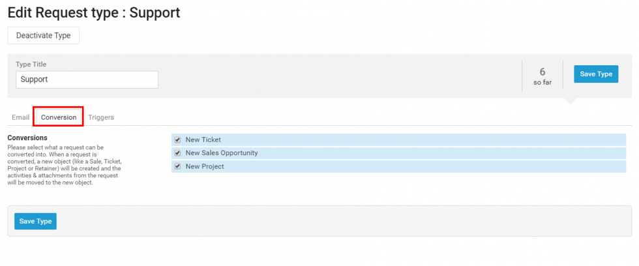Disable the New Project checkbox
The image size is (639, 266).
point(177,167)
